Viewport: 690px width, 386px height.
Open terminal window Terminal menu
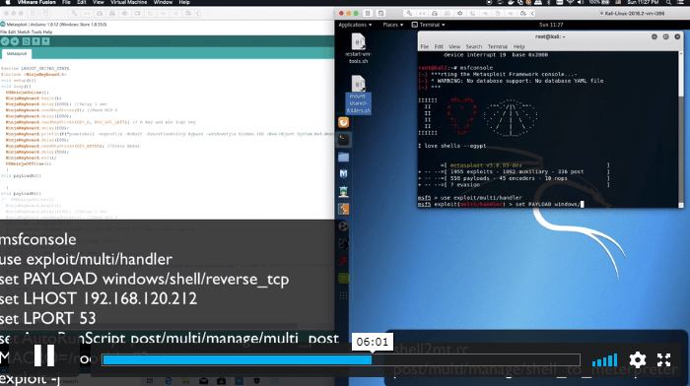tap(497, 46)
